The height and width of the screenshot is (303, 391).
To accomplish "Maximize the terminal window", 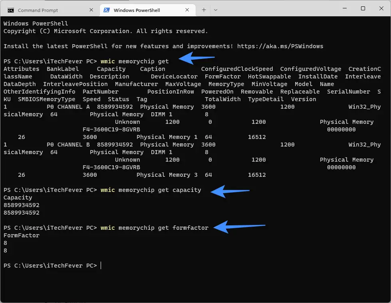I will (x=363, y=8).
